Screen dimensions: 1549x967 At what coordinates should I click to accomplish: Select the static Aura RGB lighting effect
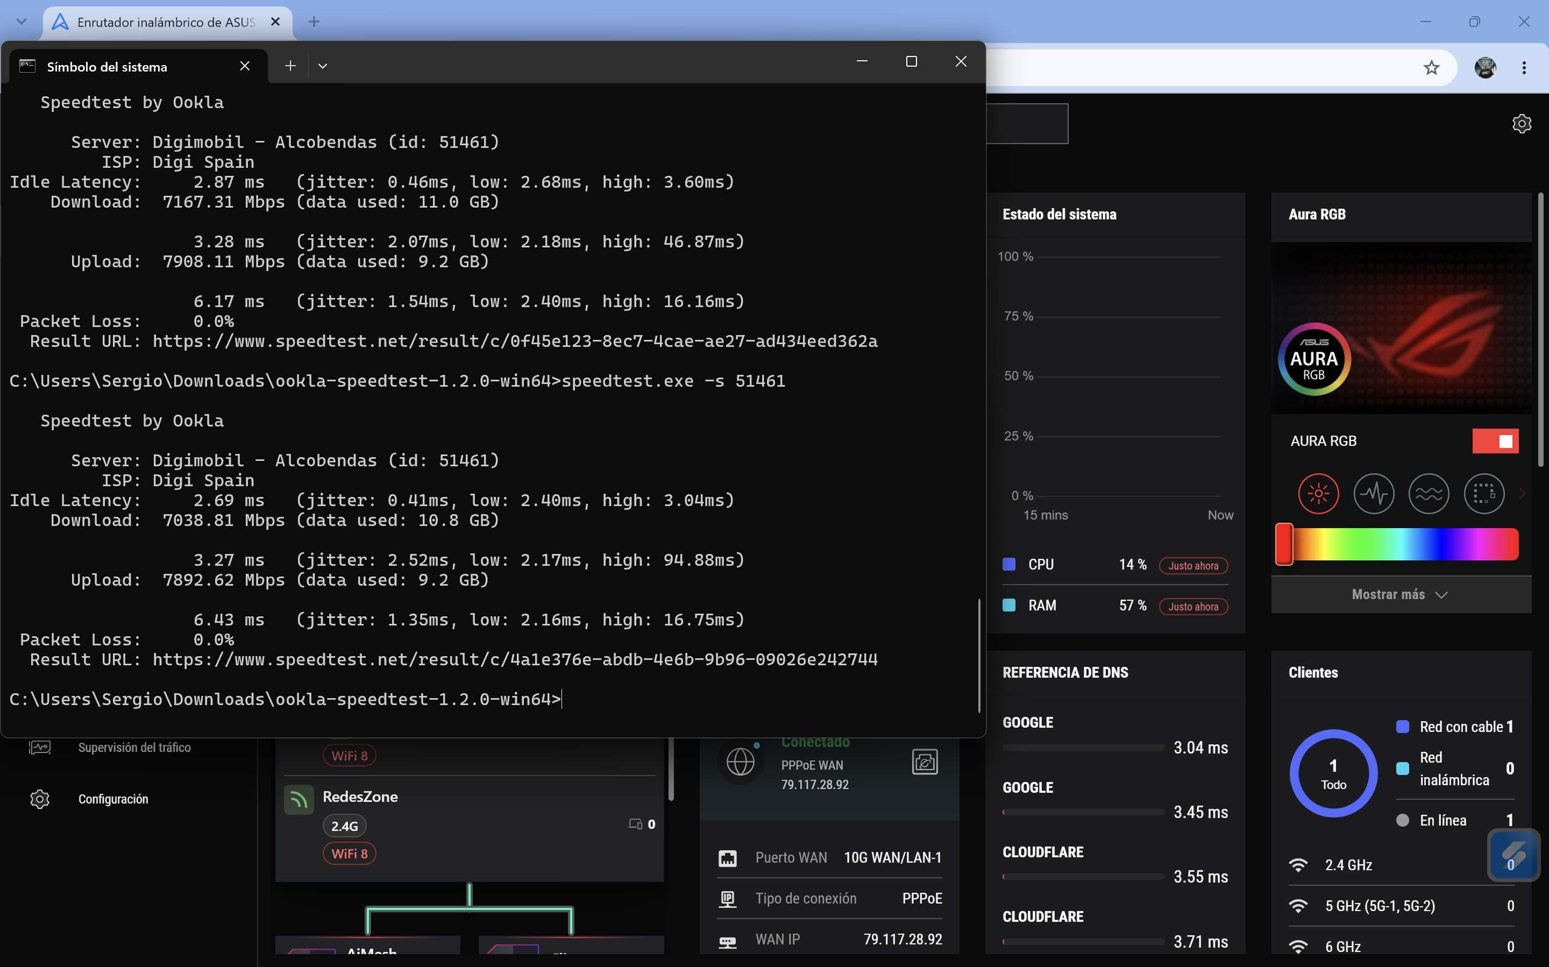[1318, 494]
